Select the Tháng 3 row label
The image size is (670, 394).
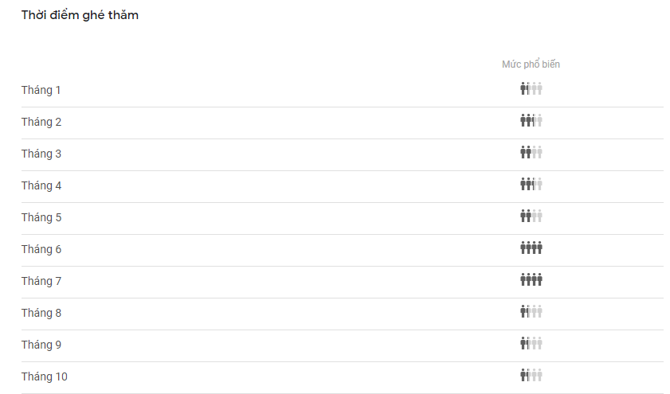[x=41, y=154]
